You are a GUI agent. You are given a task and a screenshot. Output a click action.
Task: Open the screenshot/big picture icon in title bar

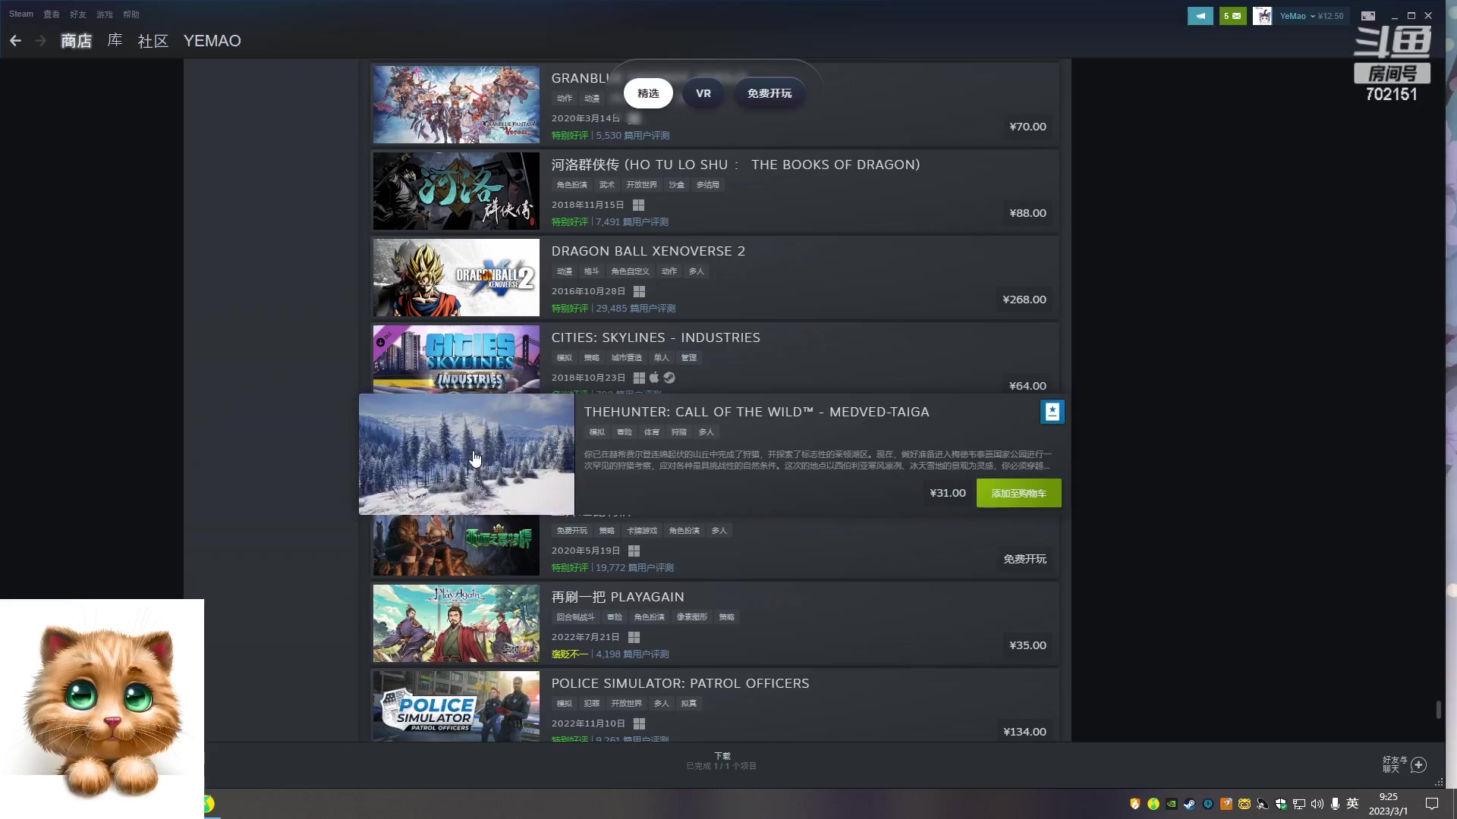point(1368,16)
